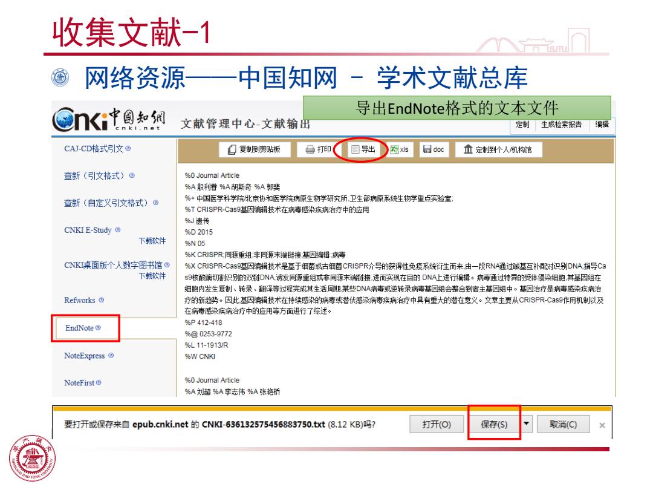Click the journal line '%J 遗传'
This screenshot has height=490, width=653.
click(x=197, y=221)
